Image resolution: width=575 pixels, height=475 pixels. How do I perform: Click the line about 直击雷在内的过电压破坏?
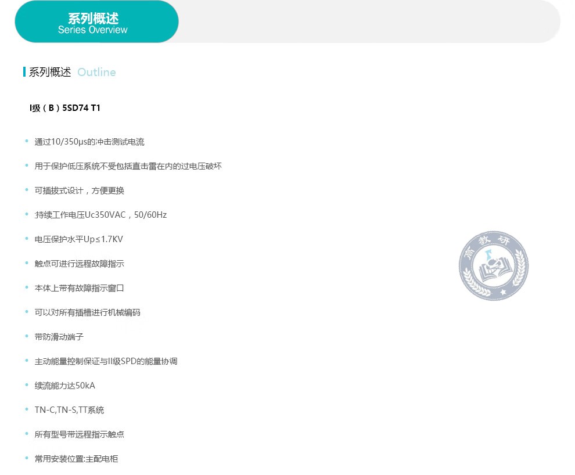(x=128, y=166)
